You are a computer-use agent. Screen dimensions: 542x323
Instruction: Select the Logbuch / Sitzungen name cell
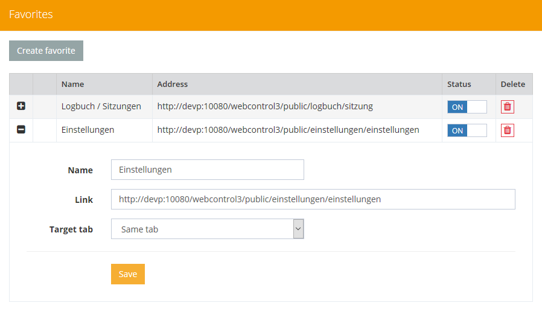(x=101, y=106)
